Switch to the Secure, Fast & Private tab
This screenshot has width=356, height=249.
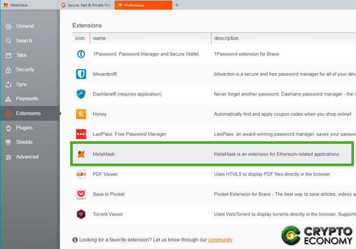pyautogui.click(x=86, y=5)
